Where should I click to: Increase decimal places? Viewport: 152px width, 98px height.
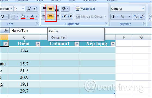click(x=136, y=17)
